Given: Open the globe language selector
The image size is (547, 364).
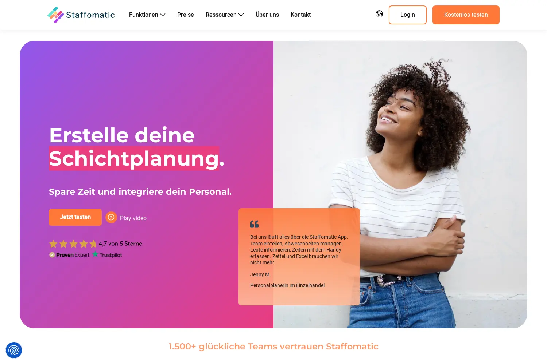Looking at the screenshot, I should coord(379,14).
